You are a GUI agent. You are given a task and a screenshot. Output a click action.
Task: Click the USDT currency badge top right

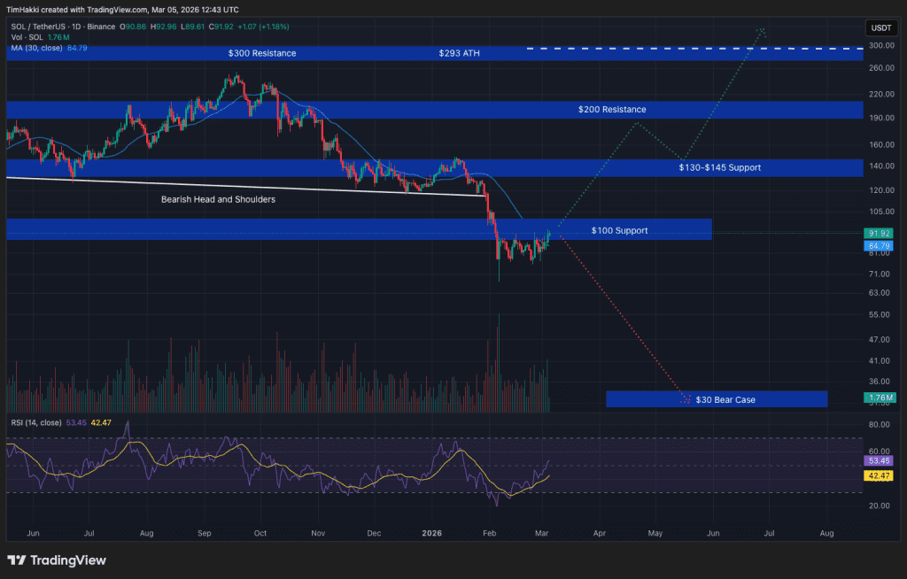pyautogui.click(x=880, y=27)
